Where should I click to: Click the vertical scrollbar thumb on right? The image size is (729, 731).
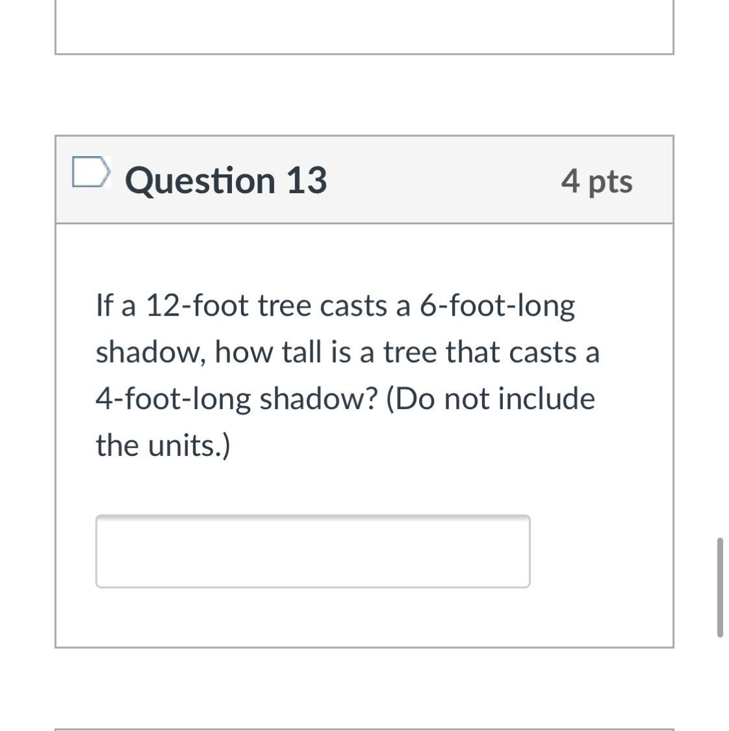[720, 587]
